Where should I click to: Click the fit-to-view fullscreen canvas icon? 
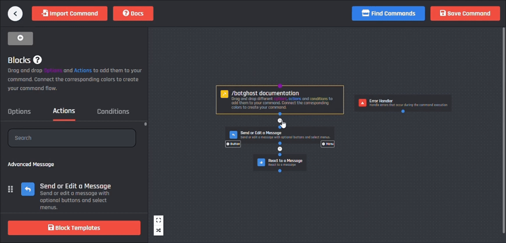point(158,220)
